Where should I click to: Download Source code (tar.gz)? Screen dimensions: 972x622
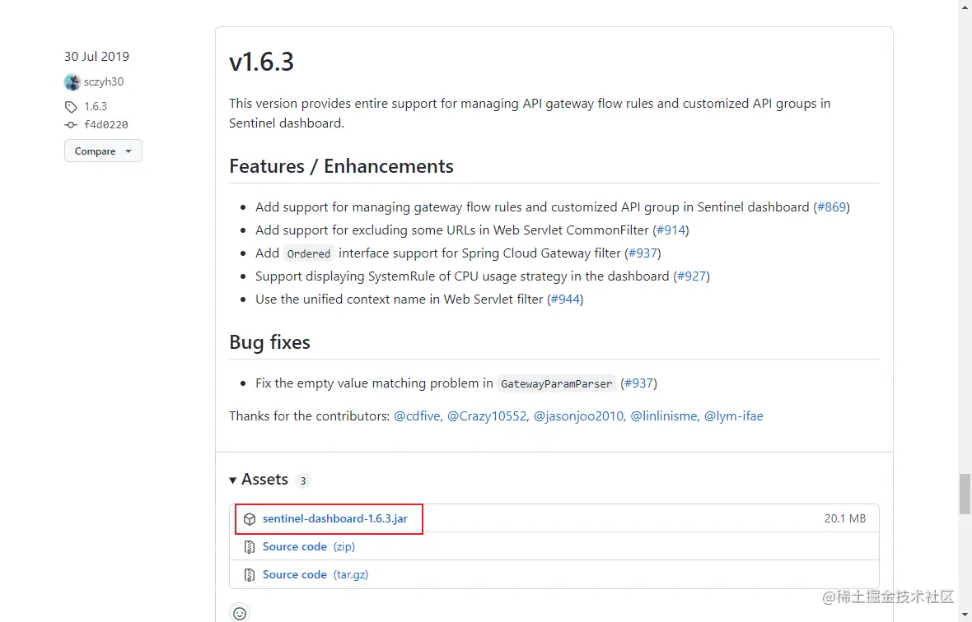[315, 574]
